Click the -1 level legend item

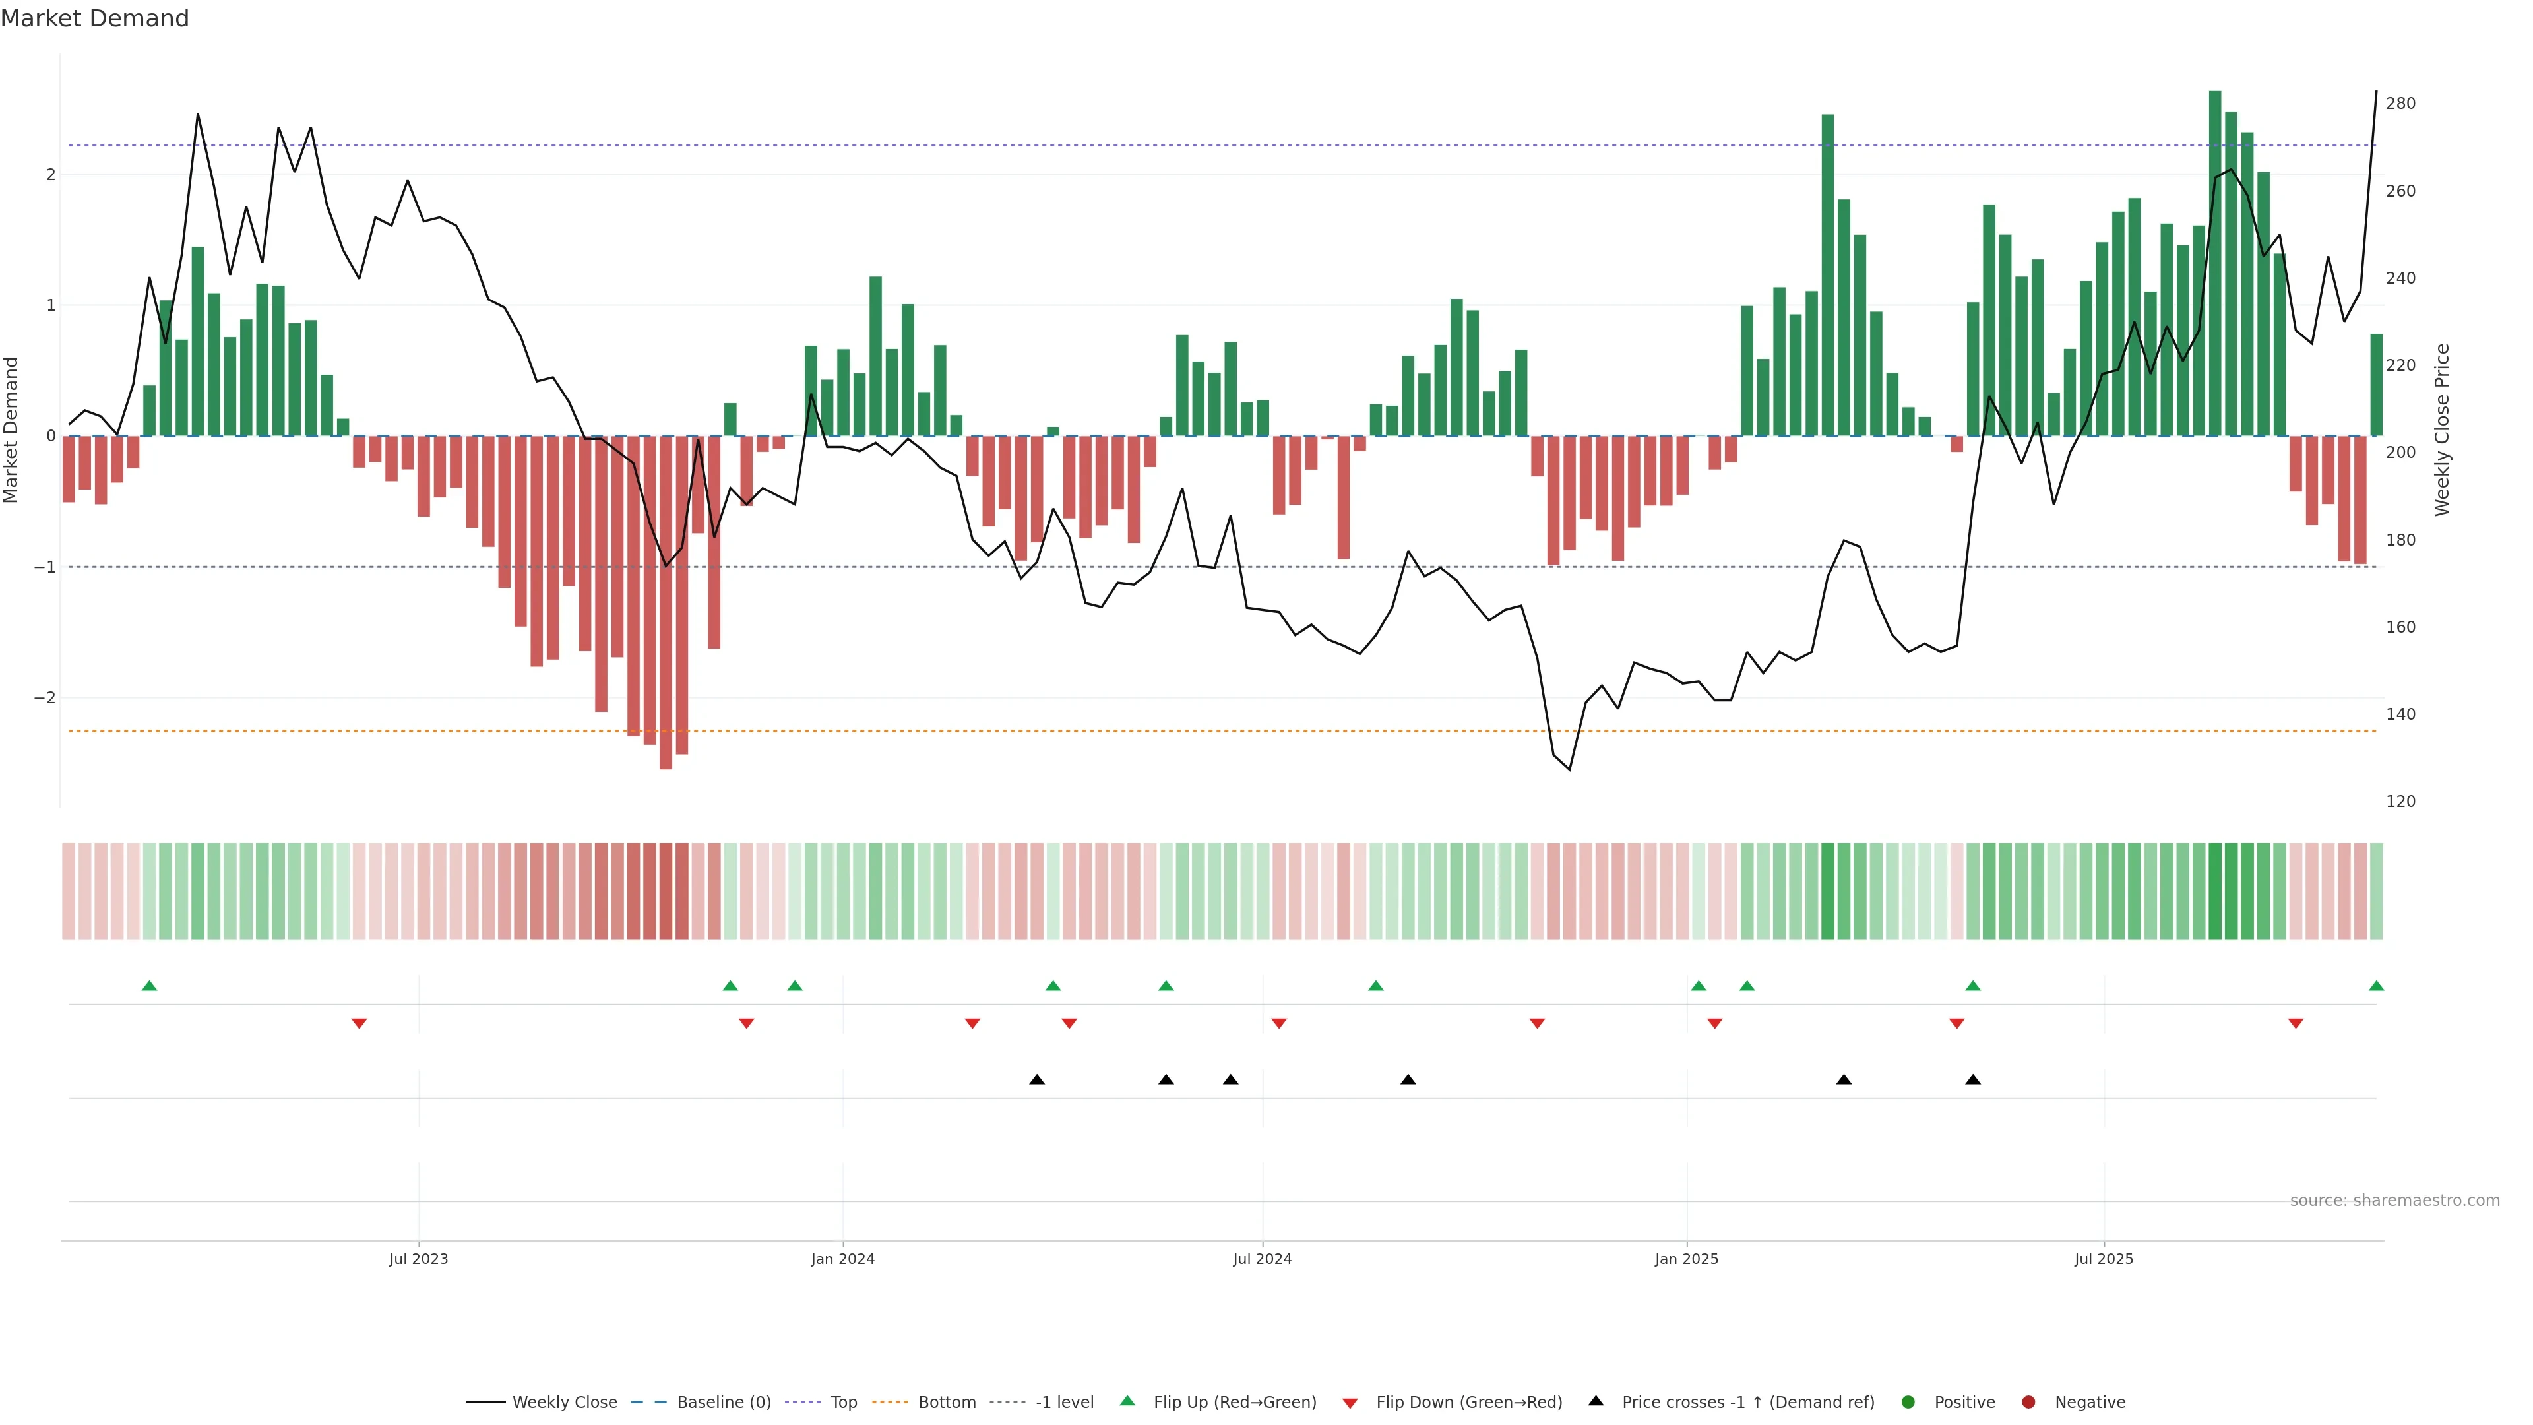(x=1064, y=1401)
